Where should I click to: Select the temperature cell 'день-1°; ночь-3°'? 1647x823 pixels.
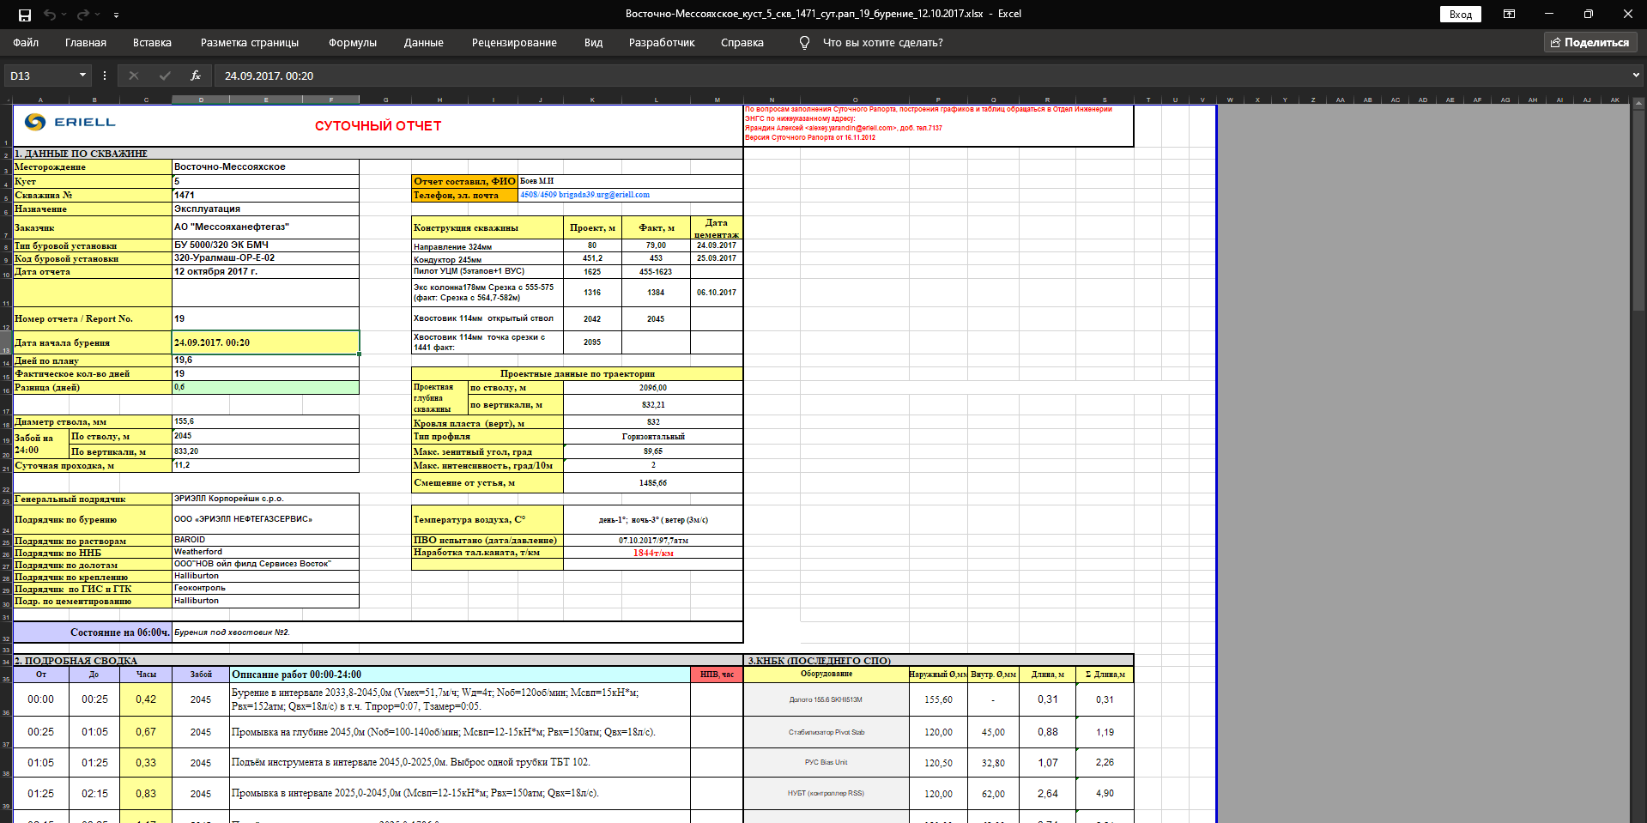[653, 520]
